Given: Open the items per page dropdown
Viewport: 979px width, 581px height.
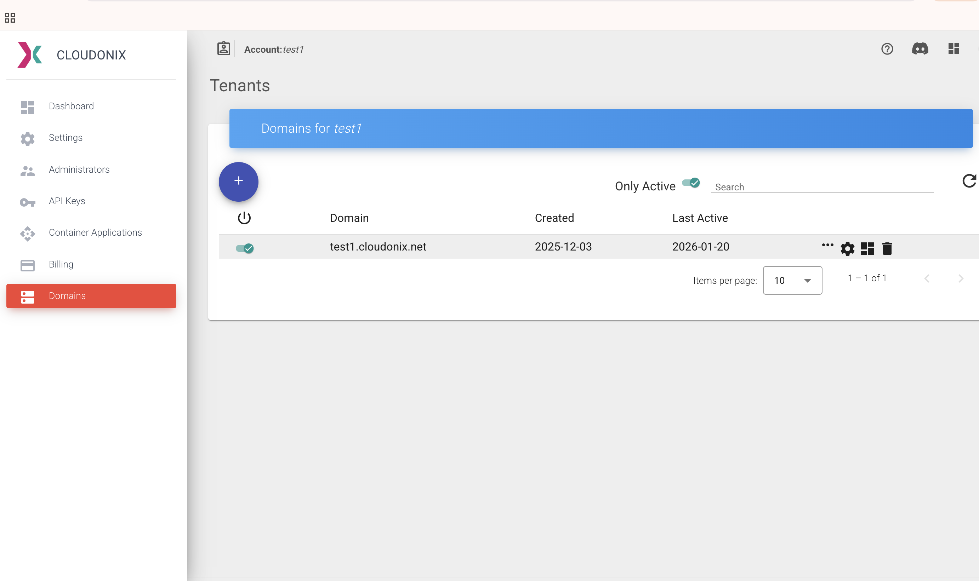Looking at the screenshot, I should 792,280.
